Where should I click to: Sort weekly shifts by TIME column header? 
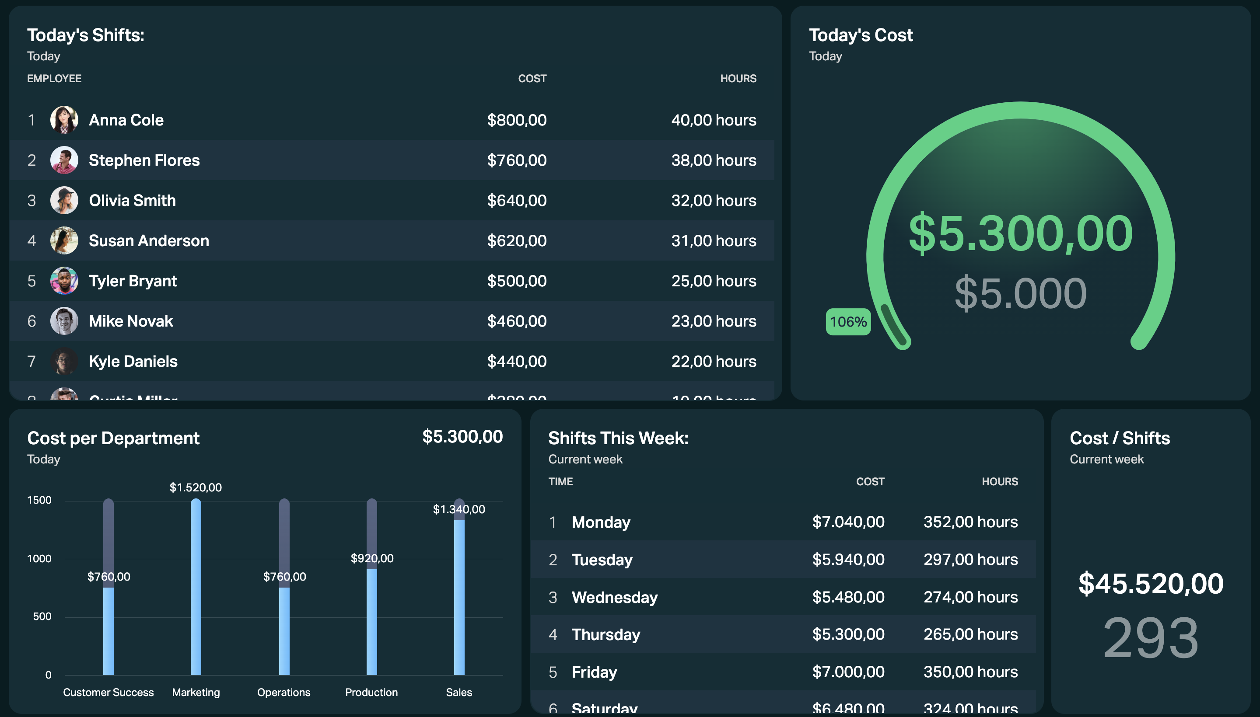560,481
